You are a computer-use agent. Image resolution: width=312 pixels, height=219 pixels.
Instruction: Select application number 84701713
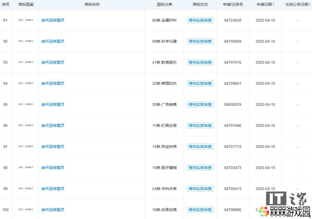(233, 147)
